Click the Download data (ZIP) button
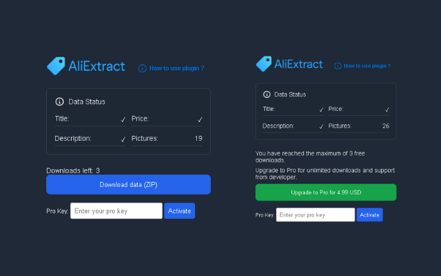 (x=129, y=184)
